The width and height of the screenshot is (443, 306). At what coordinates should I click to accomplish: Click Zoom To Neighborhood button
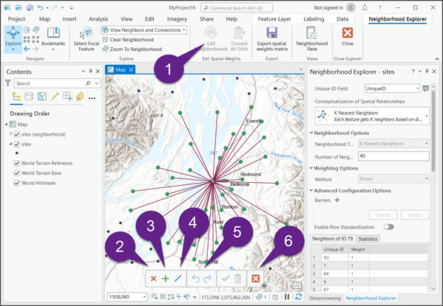(x=132, y=49)
